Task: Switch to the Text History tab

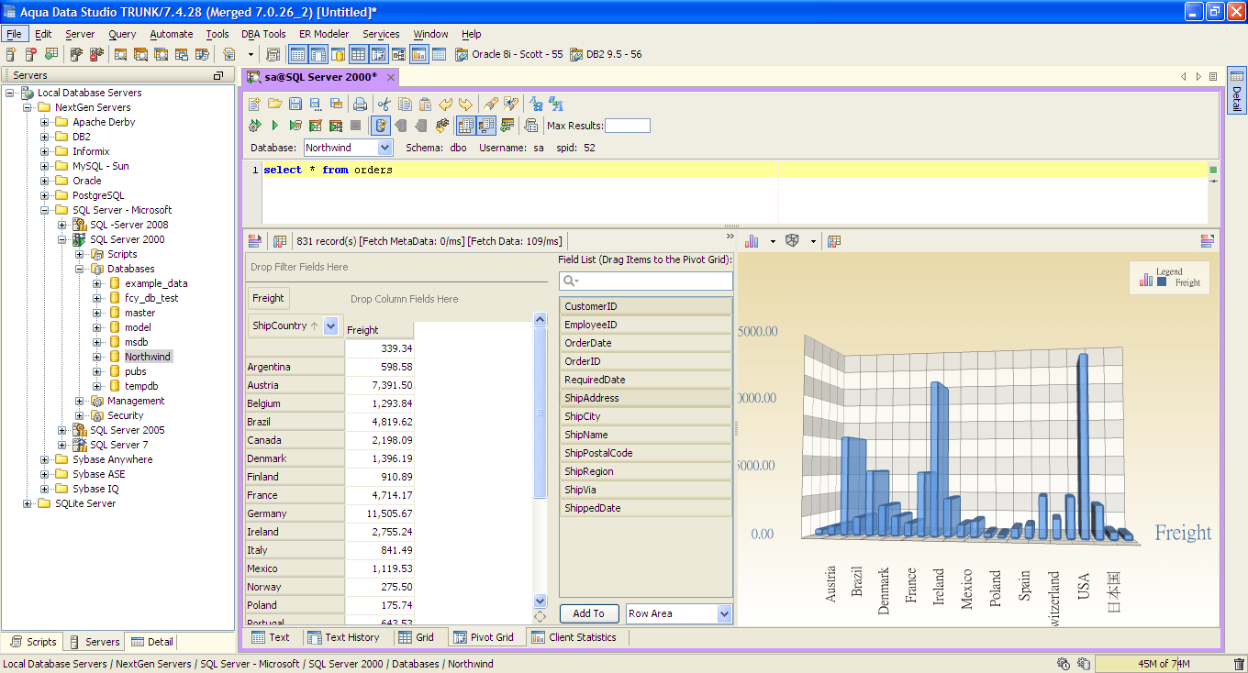Action: pos(343,637)
